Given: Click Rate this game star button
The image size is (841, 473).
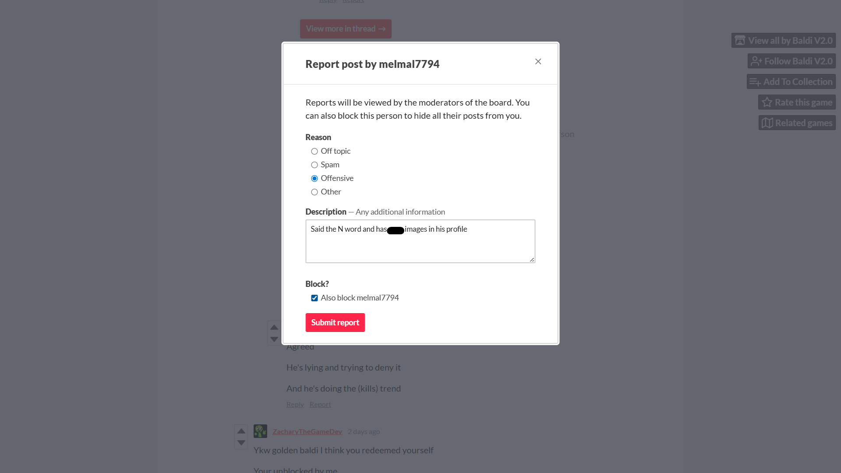Looking at the screenshot, I should pyautogui.click(x=797, y=102).
